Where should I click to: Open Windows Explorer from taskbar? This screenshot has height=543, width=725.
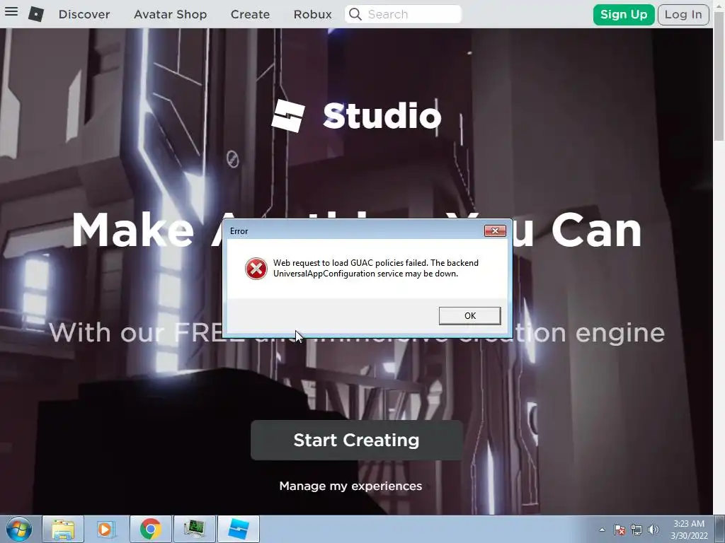[63, 529]
